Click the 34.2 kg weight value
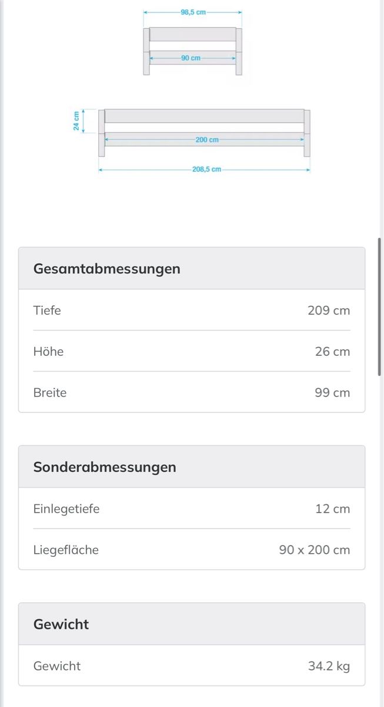The height and width of the screenshot is (707, 384). tap(329, 666)
